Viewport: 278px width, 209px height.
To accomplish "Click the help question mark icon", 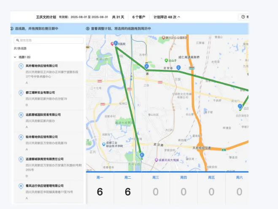I will (x=243, y=17).
